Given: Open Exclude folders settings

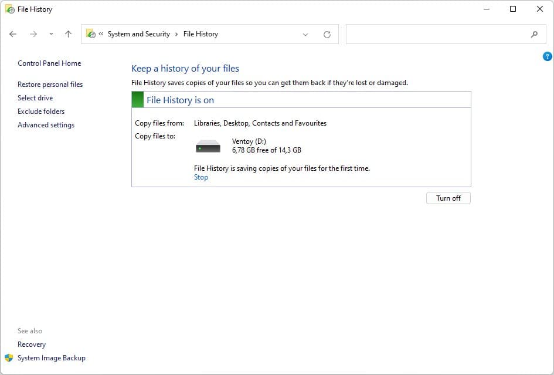Looking at the screenshot, I should pos(41,112).
